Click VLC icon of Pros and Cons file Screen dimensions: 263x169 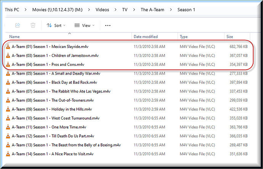[x=8, y=64]
